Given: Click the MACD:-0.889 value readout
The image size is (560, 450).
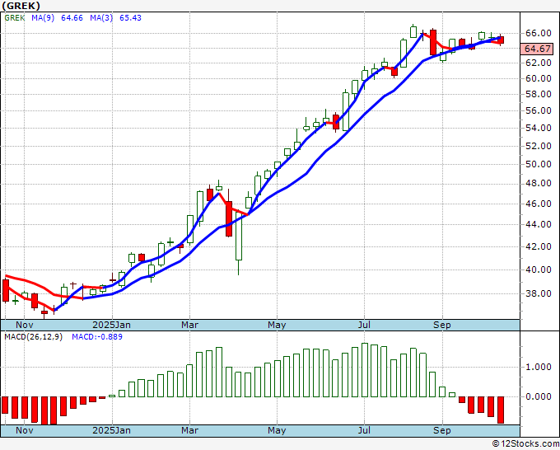Looking at the screenshot, I should tap(97, 337).
